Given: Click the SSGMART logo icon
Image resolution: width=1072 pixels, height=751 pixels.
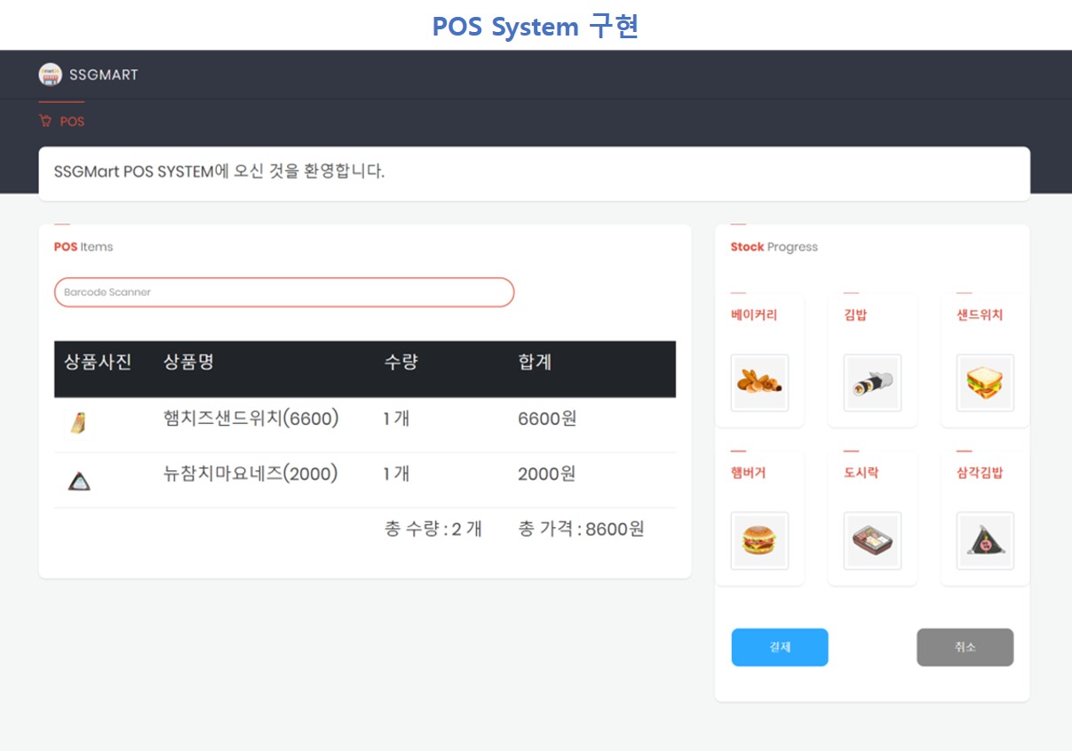Looking at the screenshot, I should [x=50, y=75].
